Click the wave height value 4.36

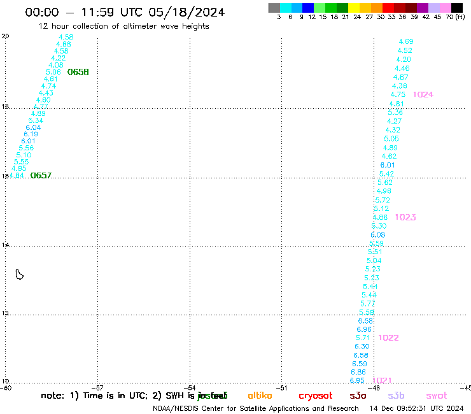(400, 86)
